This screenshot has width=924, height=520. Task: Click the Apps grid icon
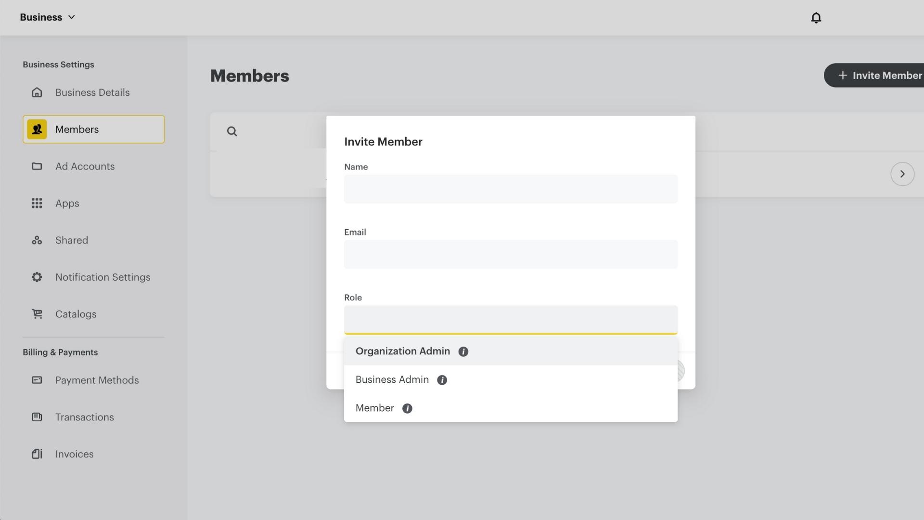(37, 203)
